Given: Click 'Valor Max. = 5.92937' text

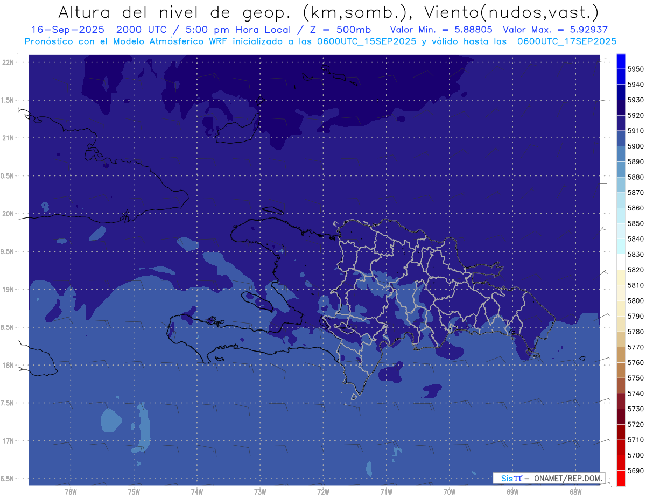Looking at the screenshot, I should click(555, 30).
